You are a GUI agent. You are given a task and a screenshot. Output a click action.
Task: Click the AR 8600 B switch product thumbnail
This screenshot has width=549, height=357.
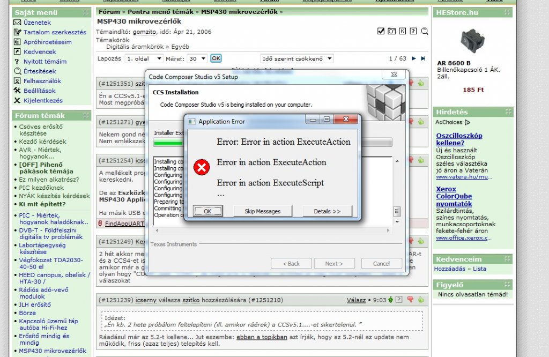pos(473,41)
